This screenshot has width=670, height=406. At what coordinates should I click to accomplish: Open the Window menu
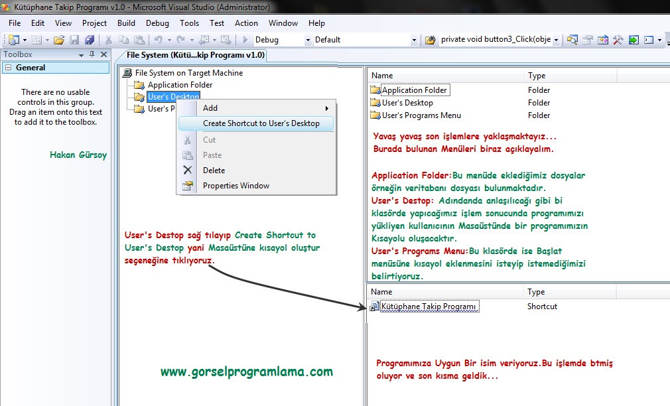[283, 23]
